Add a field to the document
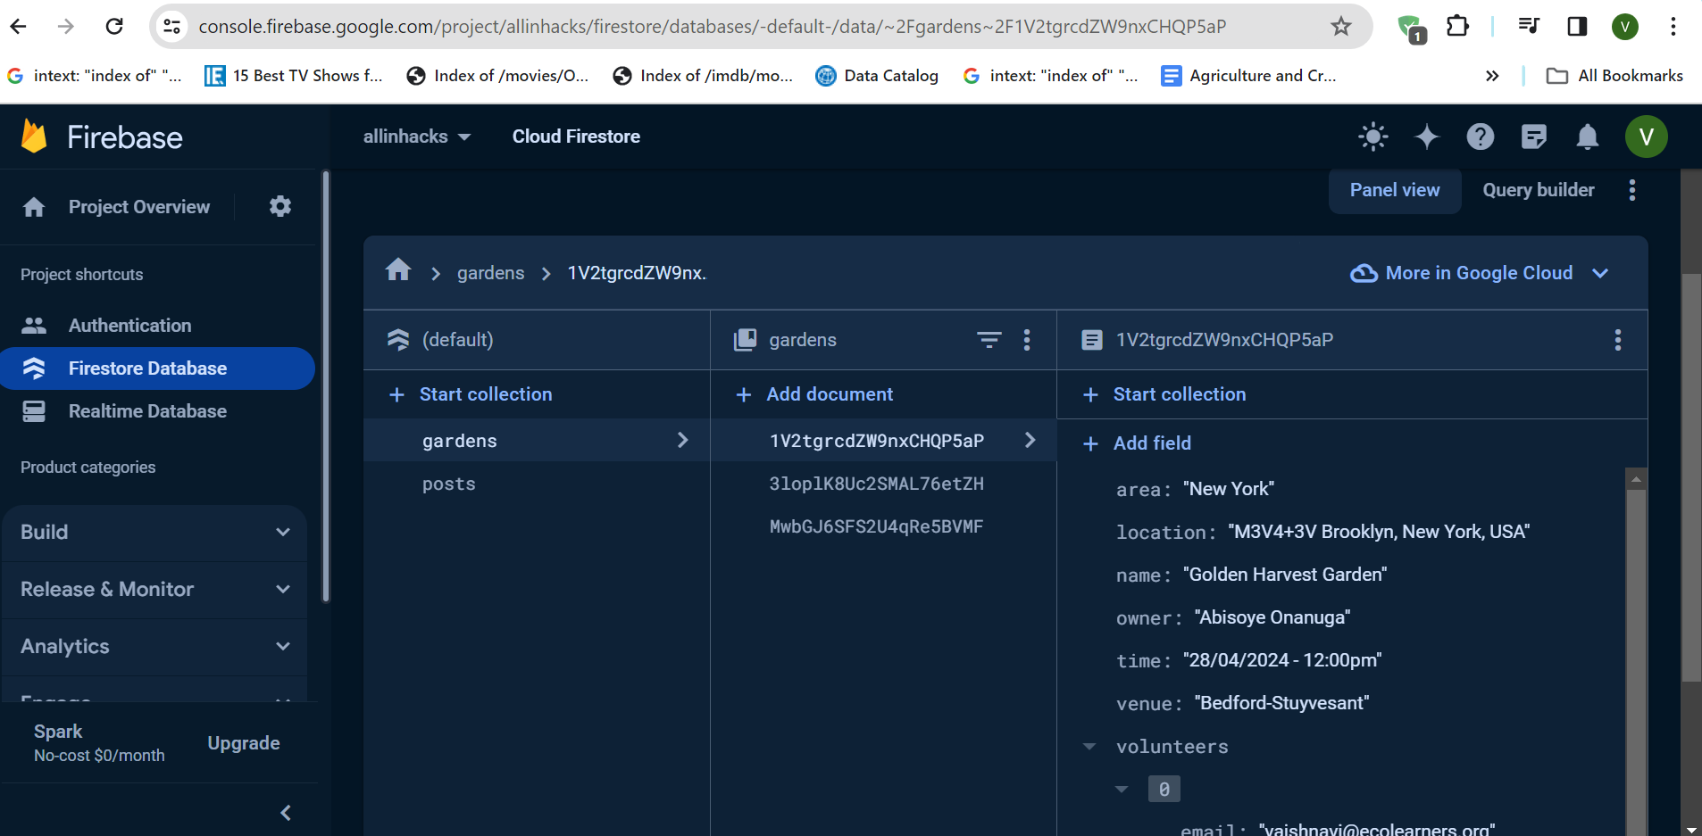This screenshot has height=836, width=1702. point(1137,443)
